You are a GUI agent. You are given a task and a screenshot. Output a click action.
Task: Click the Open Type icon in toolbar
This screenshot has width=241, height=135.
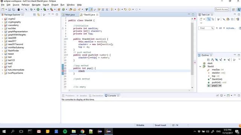point(70,9)
